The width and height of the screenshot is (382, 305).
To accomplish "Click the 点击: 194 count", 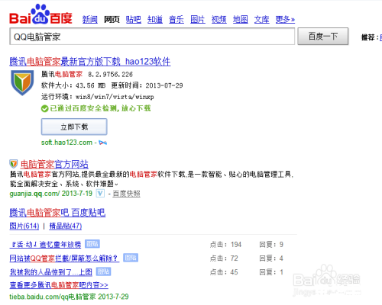I will 225,245.
